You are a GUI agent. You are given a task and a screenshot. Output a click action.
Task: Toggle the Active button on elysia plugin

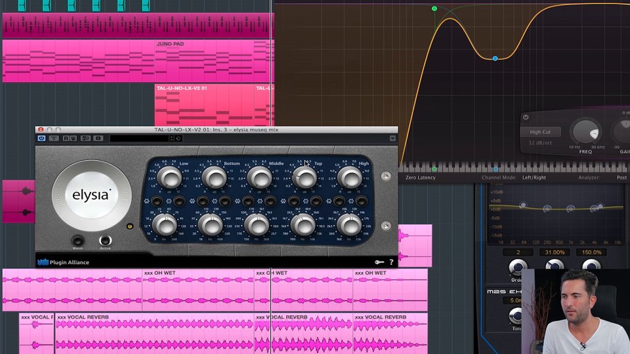click(105, 240)
